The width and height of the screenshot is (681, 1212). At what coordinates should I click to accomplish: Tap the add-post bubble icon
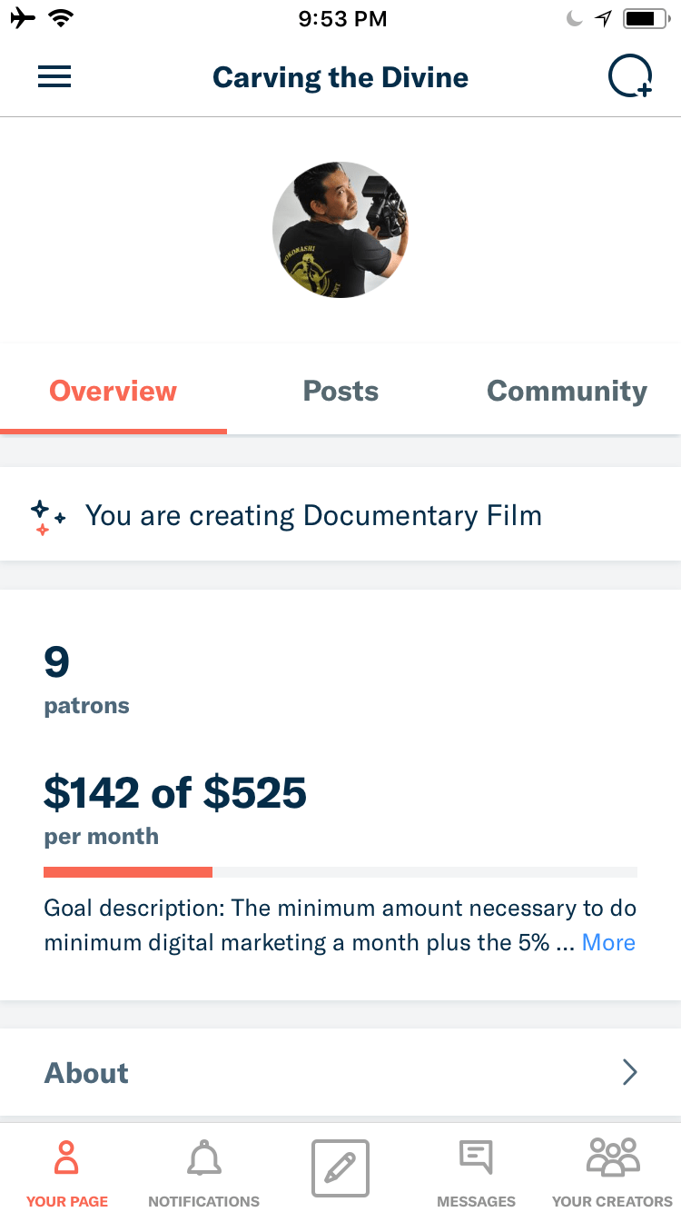[x=630, y=77]
